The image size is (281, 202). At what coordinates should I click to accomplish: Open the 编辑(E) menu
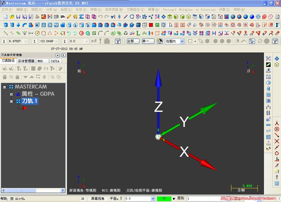[22, 10]
